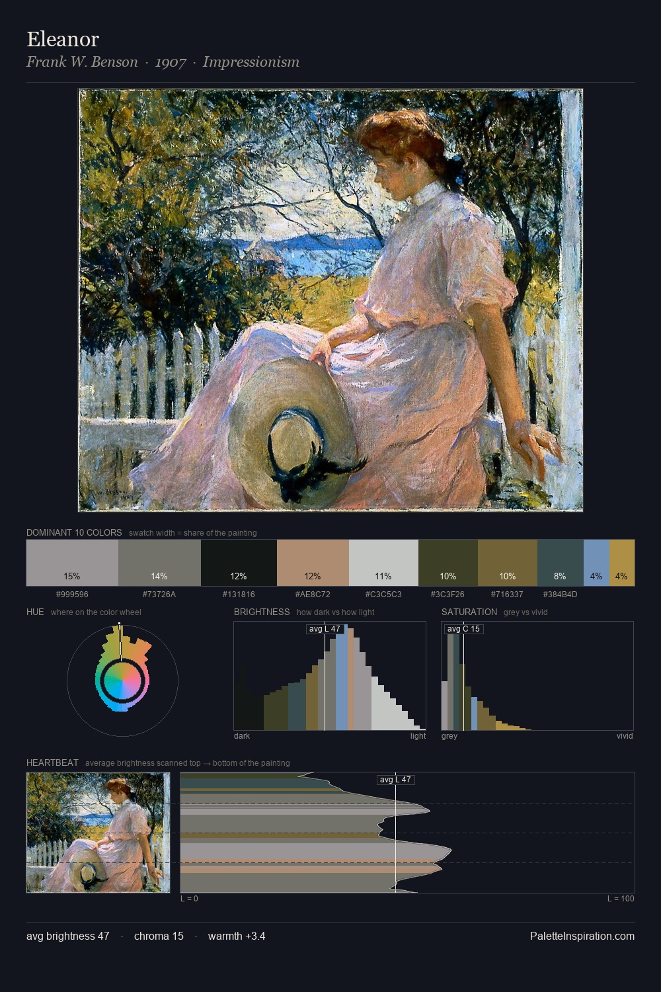Select the blue 4% swatch
Screen dimensions: 661x992
[596, 563]
